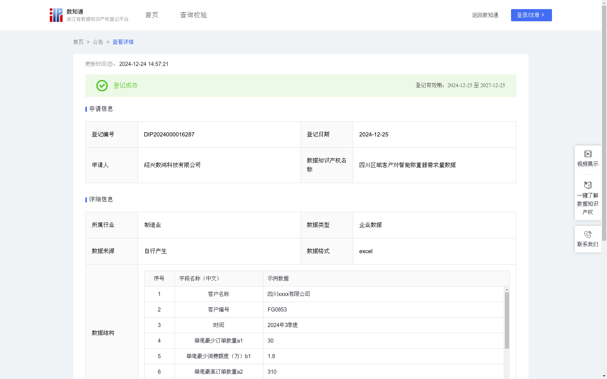Click the 自行产生 data source value
The height and width of the screenshot is (379, 607).
[156, 251]
